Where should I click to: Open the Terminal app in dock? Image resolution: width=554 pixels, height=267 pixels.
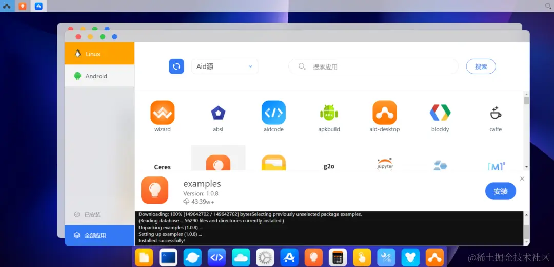tap(168, 257)
